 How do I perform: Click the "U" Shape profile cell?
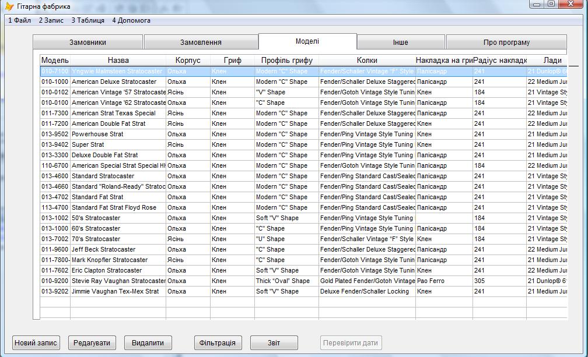[287, 239]
